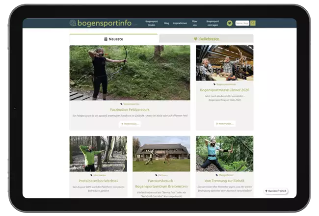Open the category link above Bogensportmesse Jänner 2026

click(x=226, y=84)
